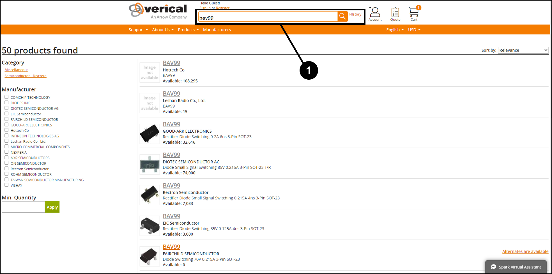Click the search History link
The image size is (552, 274).
355,14
